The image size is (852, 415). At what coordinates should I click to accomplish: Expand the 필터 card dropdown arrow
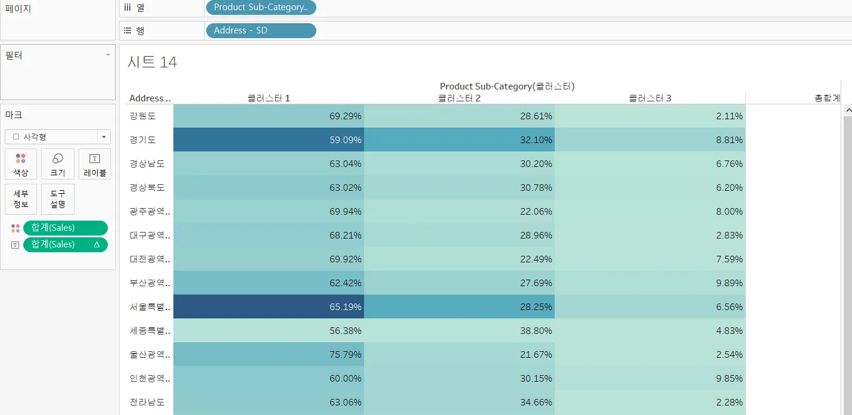pyautogui.click(x=108, y=55)
